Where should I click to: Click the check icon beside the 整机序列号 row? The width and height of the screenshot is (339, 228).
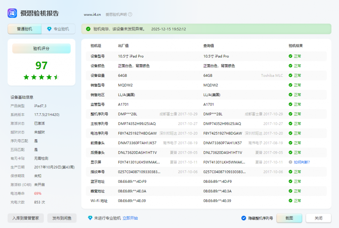(x=290, y=114)
